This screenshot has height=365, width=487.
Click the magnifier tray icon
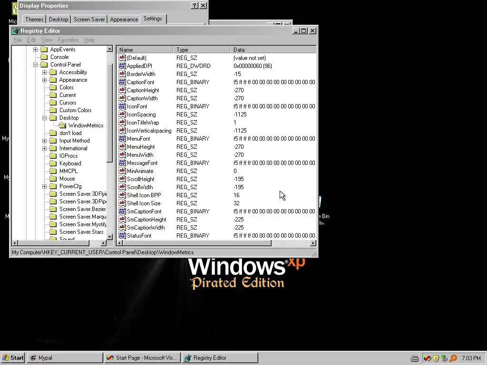(453, 358)
